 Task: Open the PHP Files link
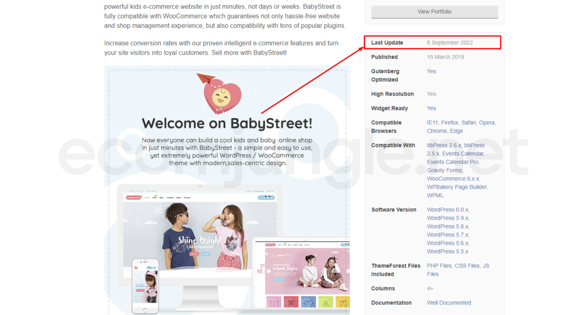439,266
